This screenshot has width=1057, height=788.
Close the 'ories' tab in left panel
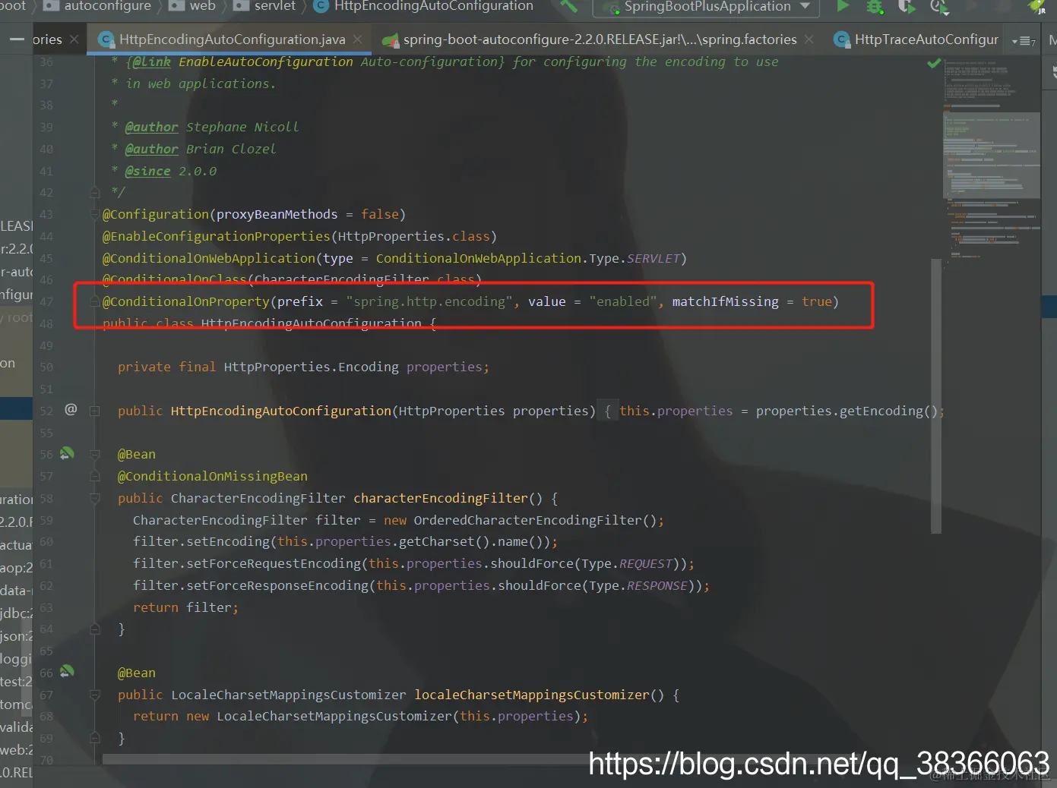tap(74, 39)
